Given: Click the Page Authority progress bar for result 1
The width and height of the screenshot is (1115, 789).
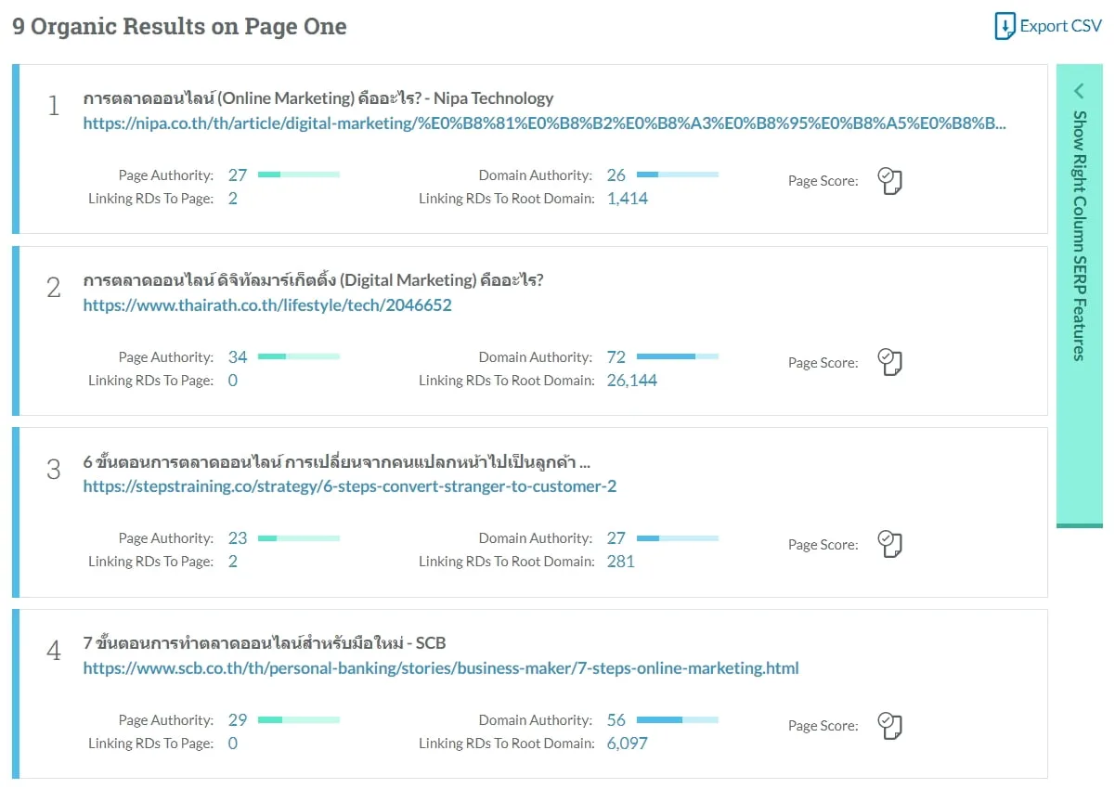Looking at the screenshot, I should 297,174.
